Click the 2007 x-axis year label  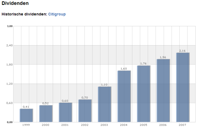pyautogui.click(x=182, y=125)
